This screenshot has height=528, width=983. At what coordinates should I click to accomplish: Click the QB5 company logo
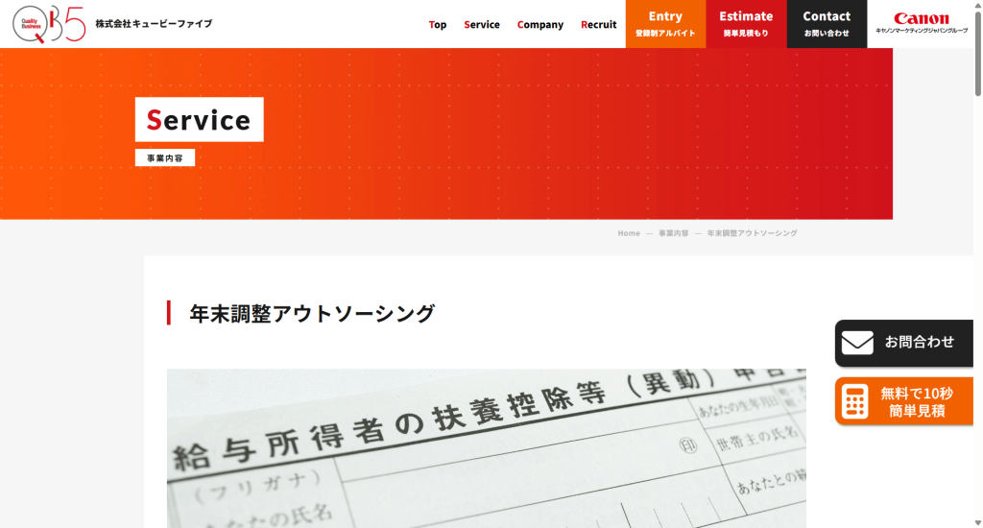pyautogui.click(x=49, y=24)
